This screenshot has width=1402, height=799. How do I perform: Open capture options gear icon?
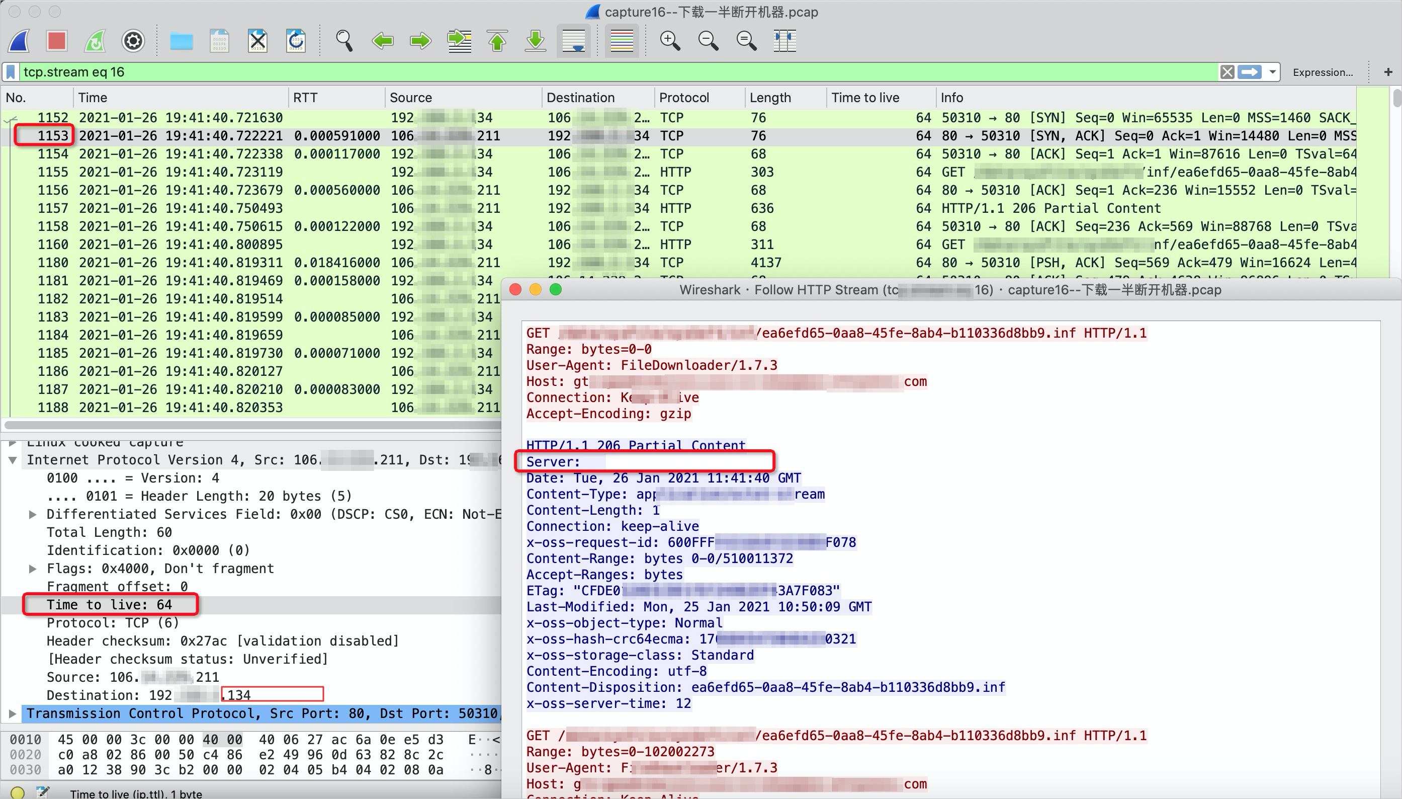click(133, 41)
